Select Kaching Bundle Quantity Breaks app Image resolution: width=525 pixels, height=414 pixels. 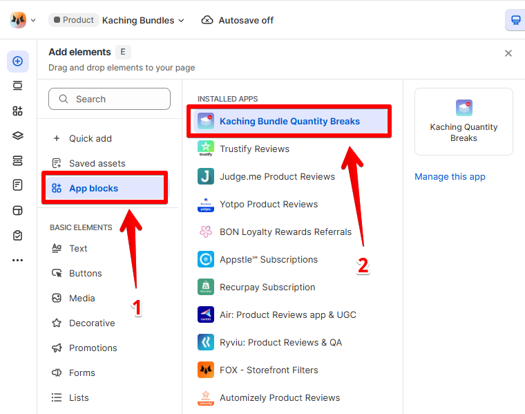tap(290, 121)
